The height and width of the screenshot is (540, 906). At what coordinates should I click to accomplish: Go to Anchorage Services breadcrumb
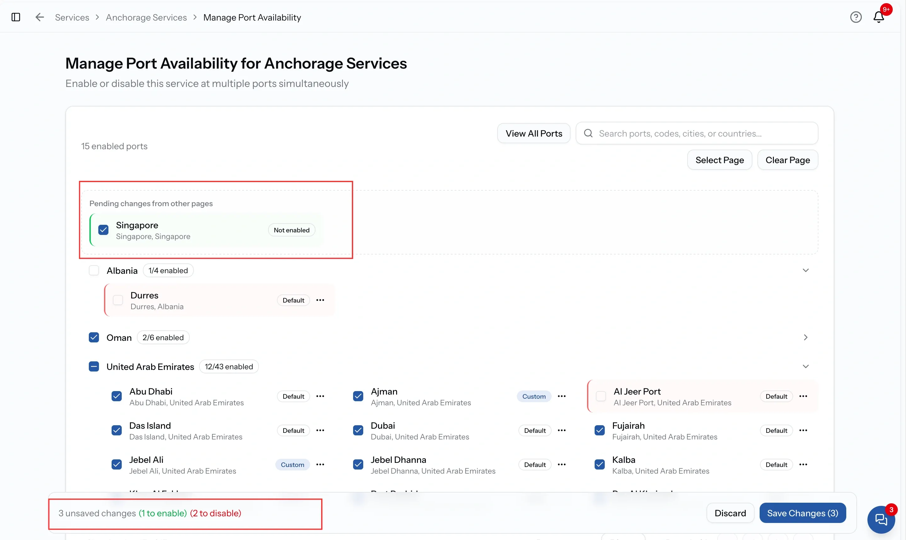point(146,17)
